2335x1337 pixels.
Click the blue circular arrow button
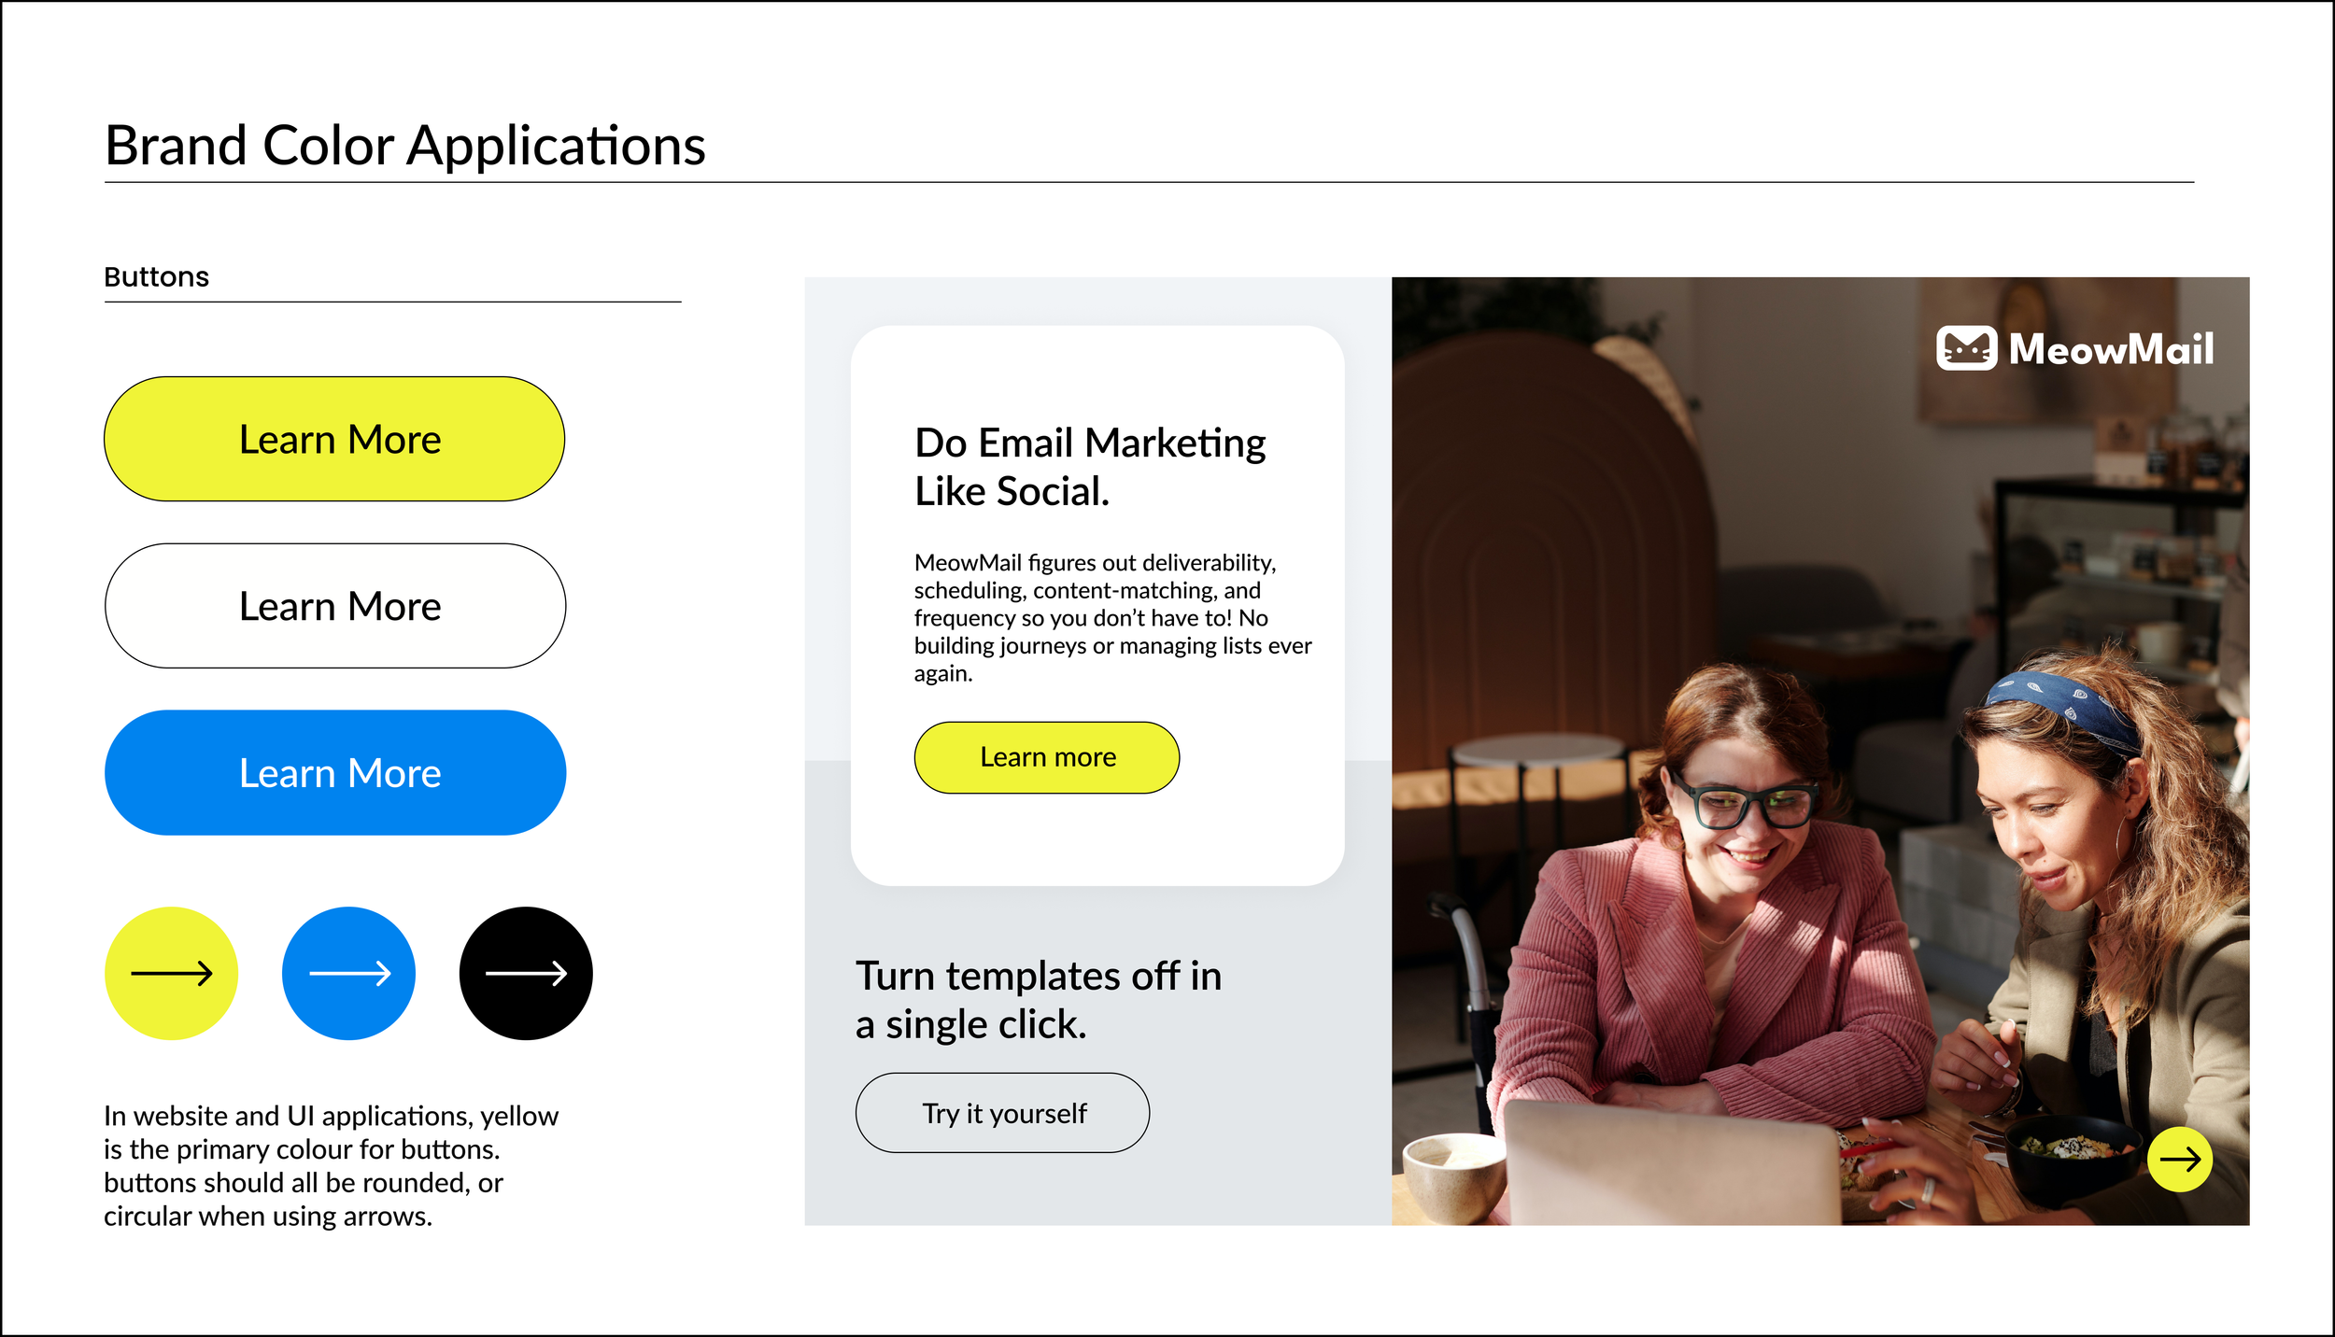point(348,973)
